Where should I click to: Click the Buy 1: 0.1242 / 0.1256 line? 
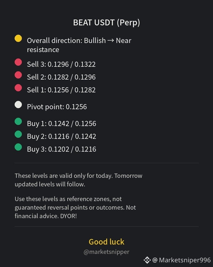(62, 124)
